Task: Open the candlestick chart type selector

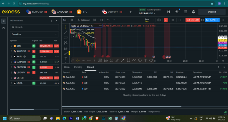Action: coord(72,20)
